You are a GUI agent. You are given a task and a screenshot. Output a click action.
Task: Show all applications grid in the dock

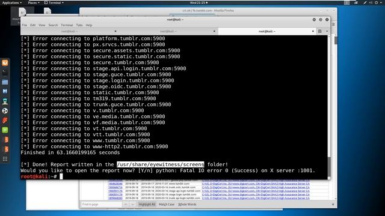click(5, 159)
